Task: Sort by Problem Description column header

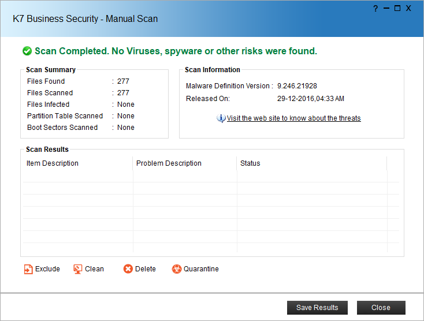Action: [169, 163]
